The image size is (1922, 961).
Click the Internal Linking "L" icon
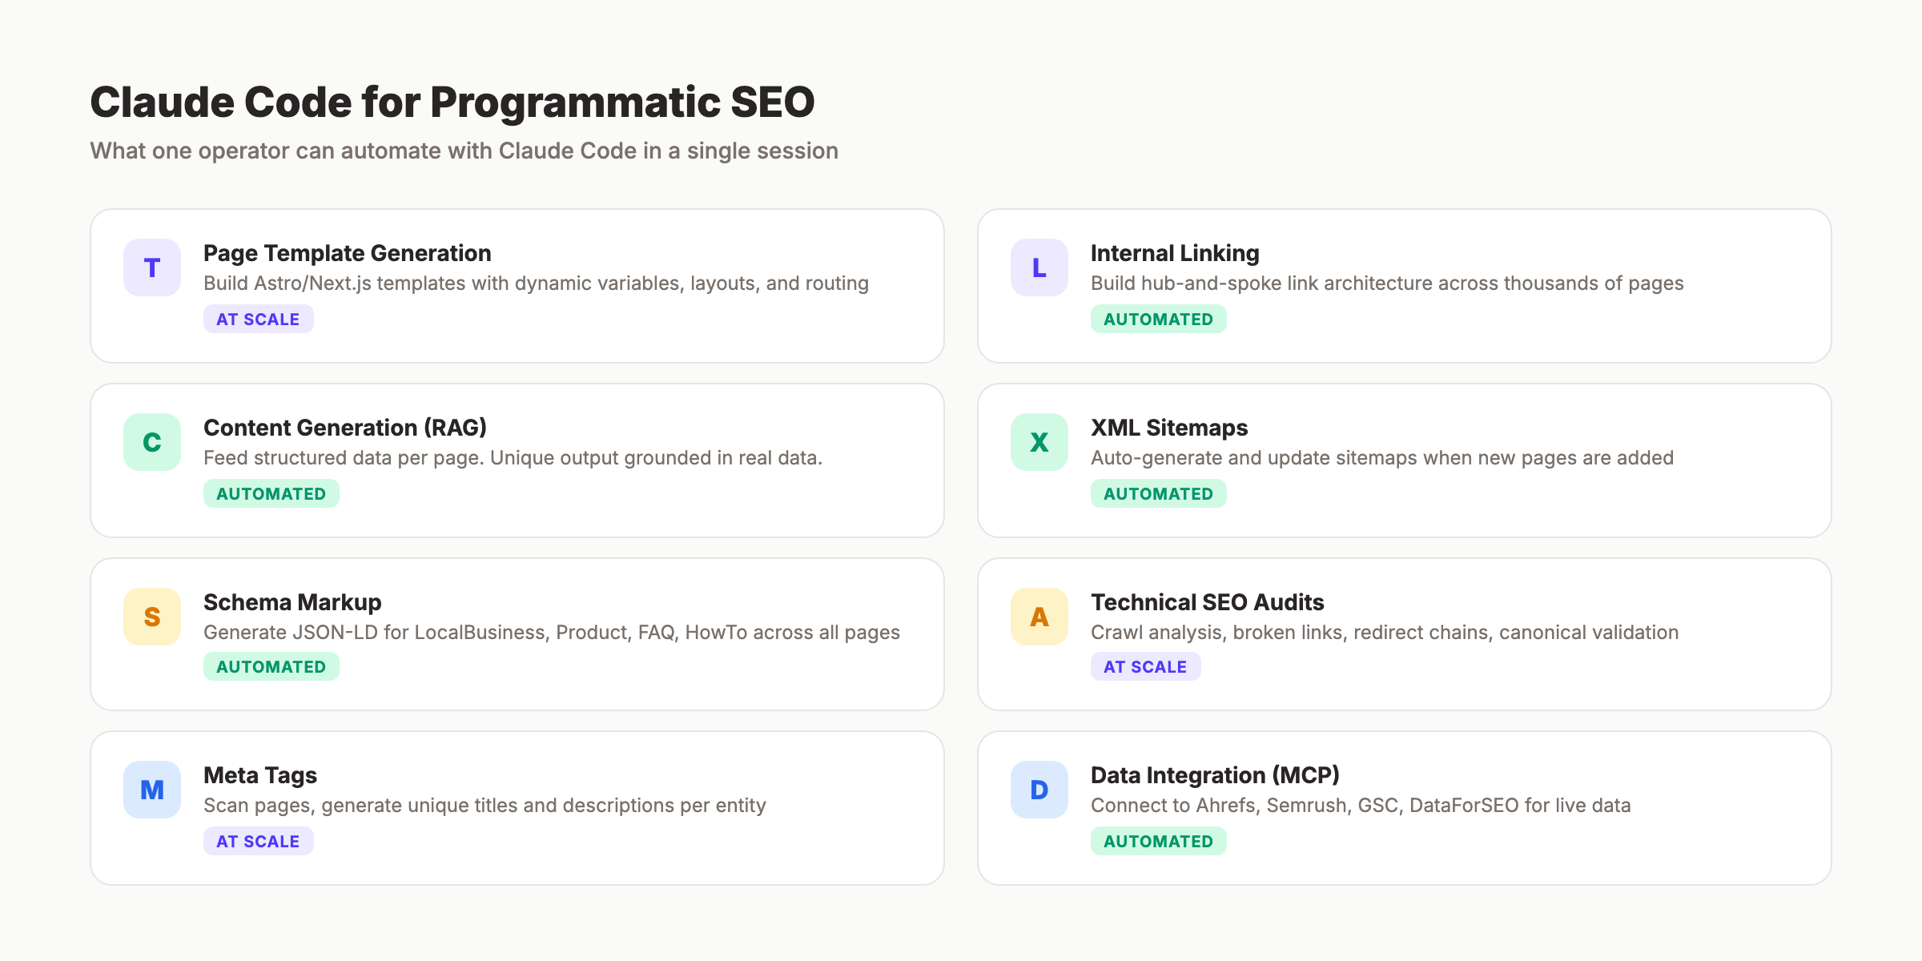(1039, 267)
